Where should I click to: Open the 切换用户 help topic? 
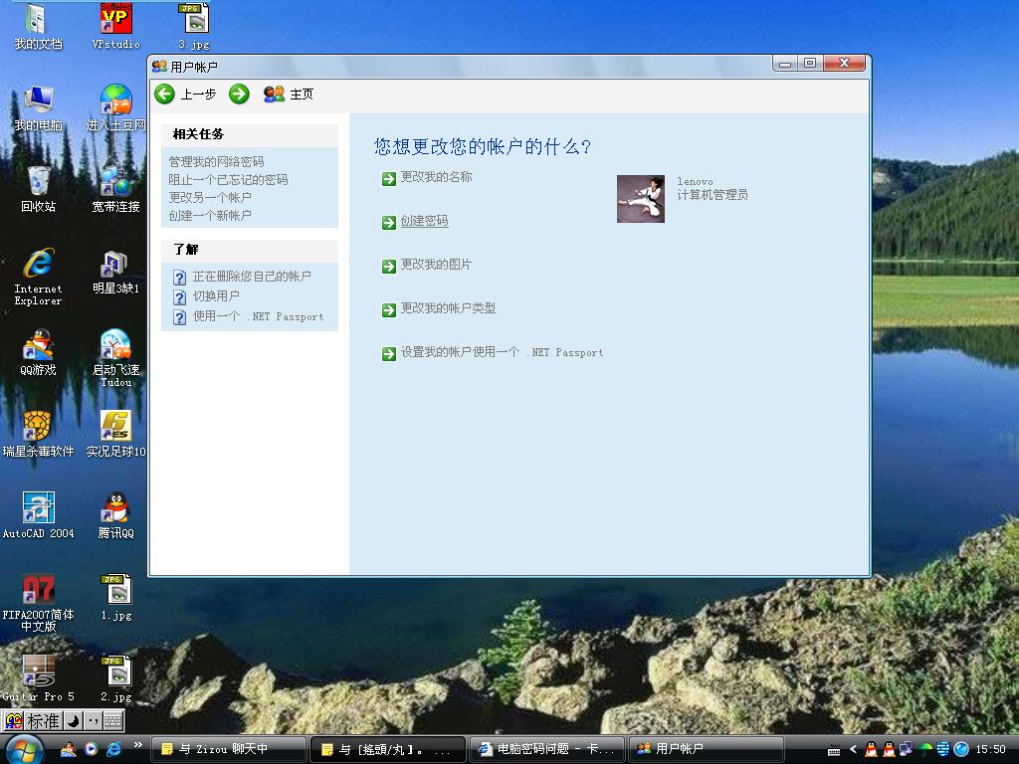(x=216, y=295)
